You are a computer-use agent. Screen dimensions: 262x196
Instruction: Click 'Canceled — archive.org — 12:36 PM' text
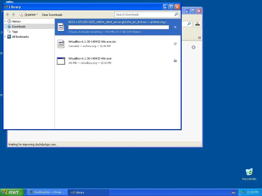89,46
